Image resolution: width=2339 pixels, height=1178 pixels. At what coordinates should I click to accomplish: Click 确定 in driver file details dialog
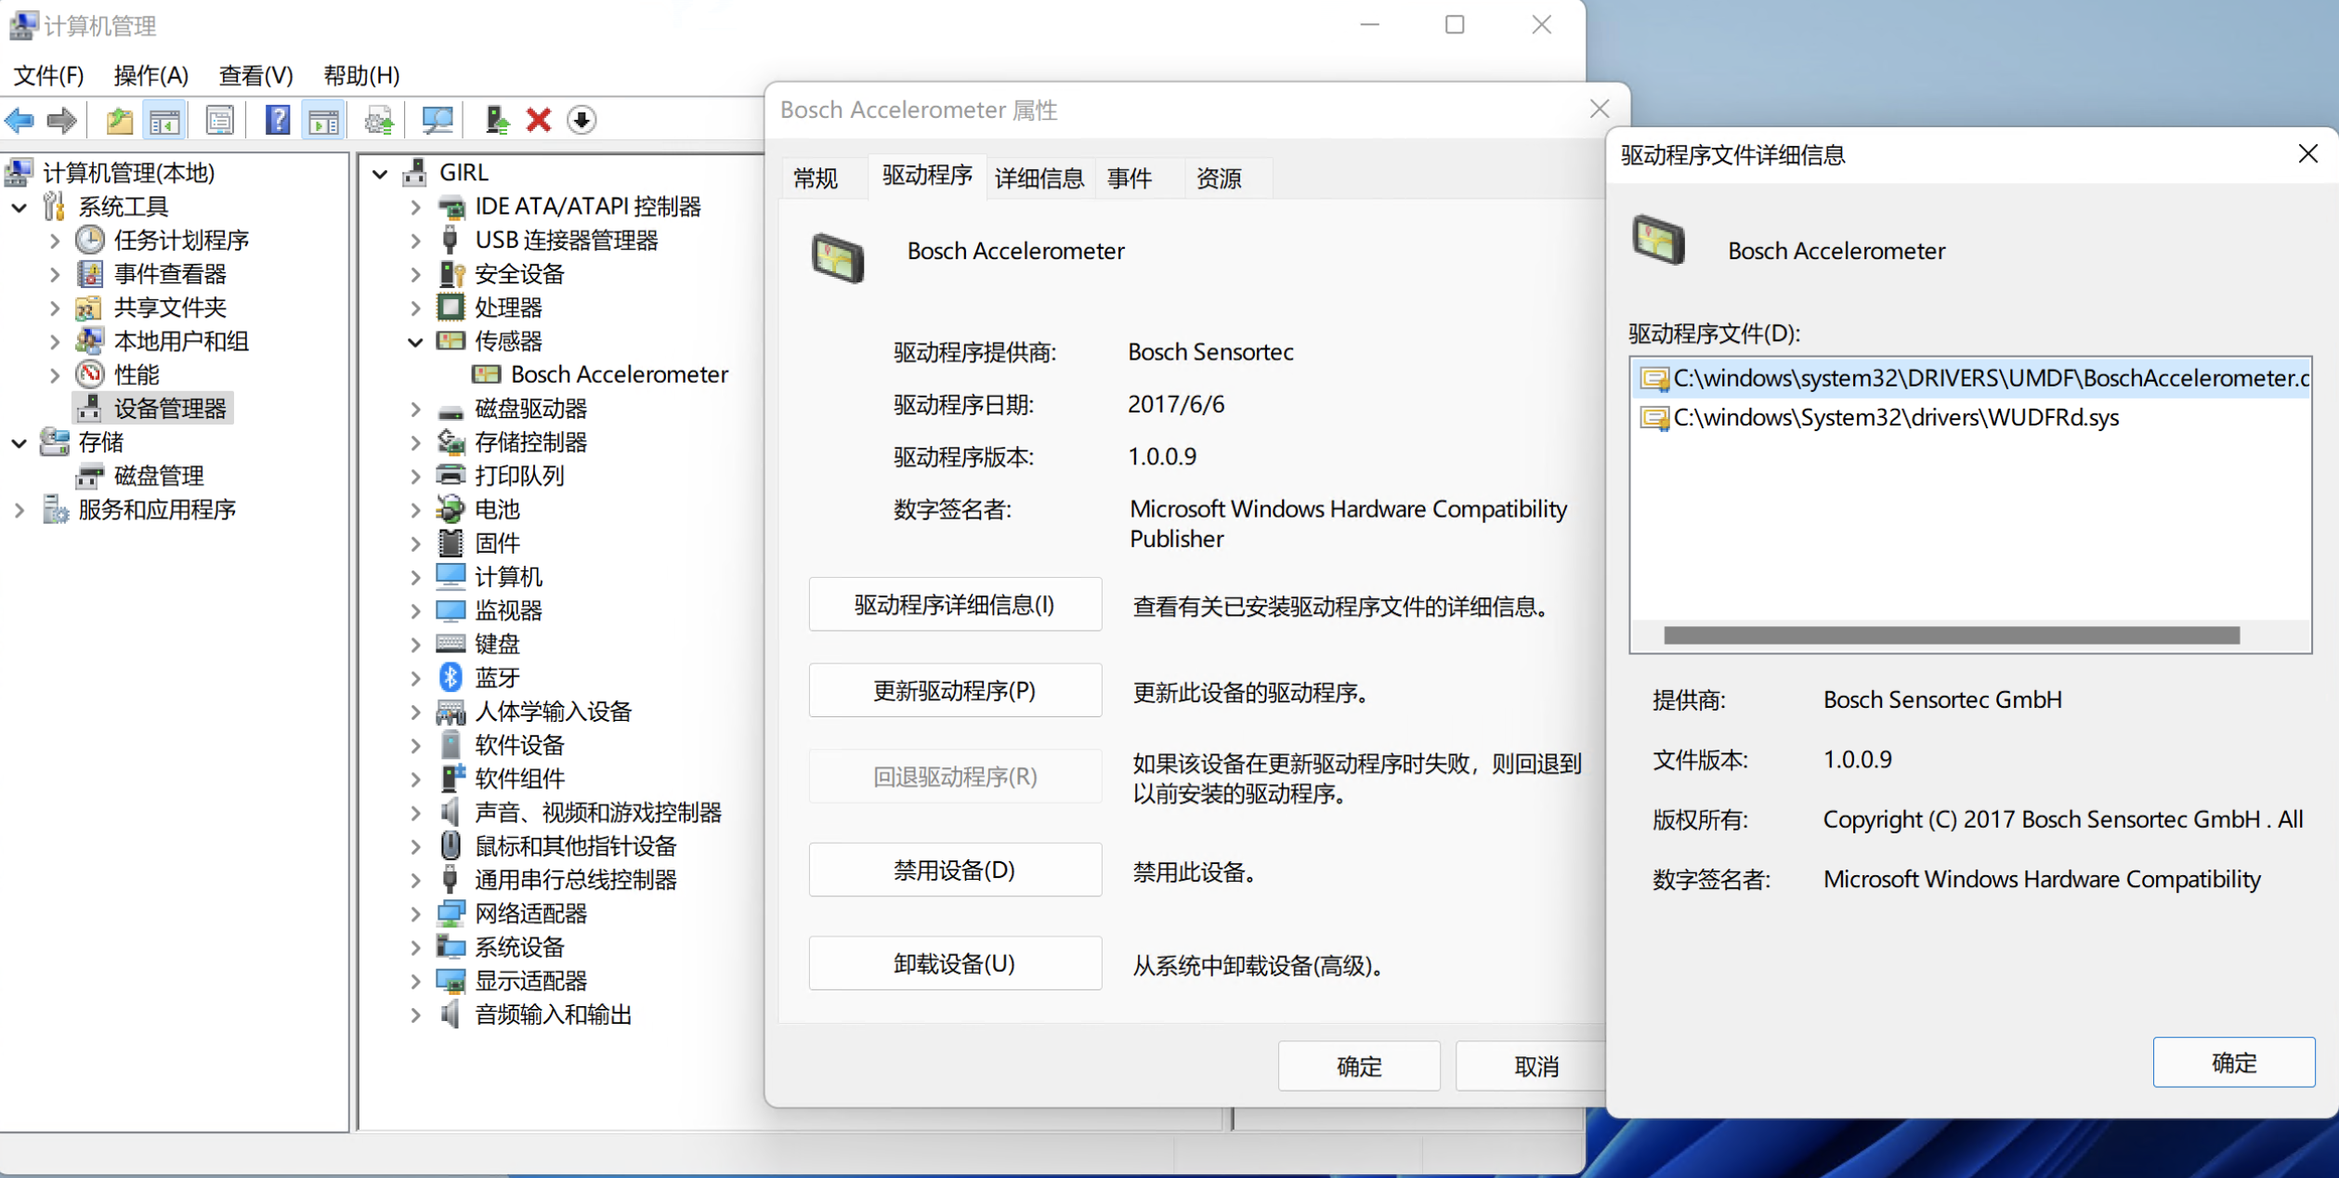pyautogui.click(x=2232, y=1062)
